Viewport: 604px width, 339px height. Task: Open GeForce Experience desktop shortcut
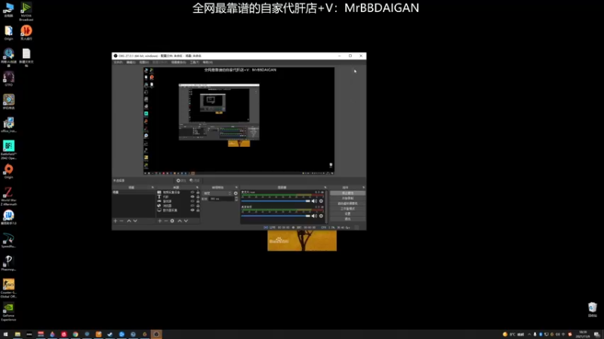(x=8, y=312)
